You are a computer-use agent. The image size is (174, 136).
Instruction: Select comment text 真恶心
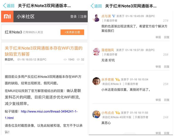click(106, 123)
